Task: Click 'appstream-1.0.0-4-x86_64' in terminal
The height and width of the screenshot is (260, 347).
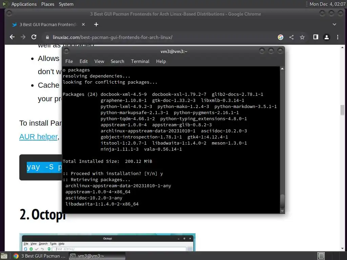Action: pos(98,192)
